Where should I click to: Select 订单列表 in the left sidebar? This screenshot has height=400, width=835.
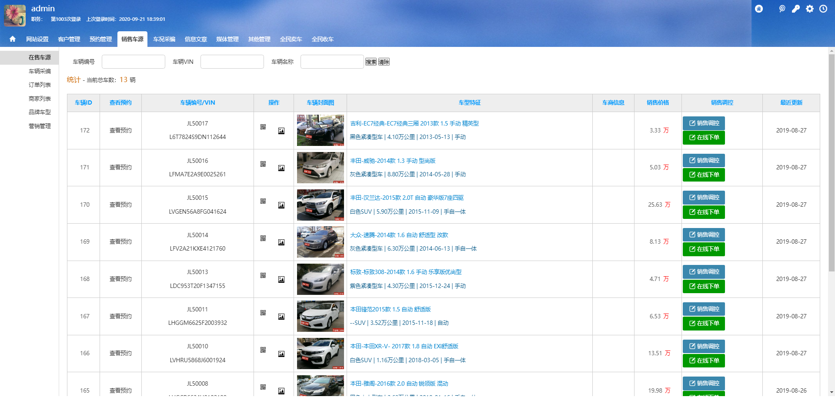[40, 85]
